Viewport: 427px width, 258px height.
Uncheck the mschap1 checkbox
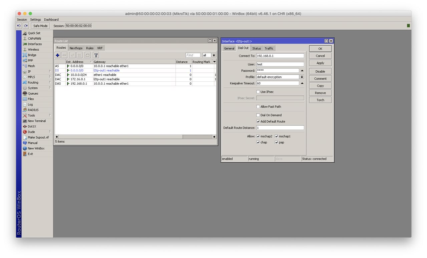[x=277, y=136]
